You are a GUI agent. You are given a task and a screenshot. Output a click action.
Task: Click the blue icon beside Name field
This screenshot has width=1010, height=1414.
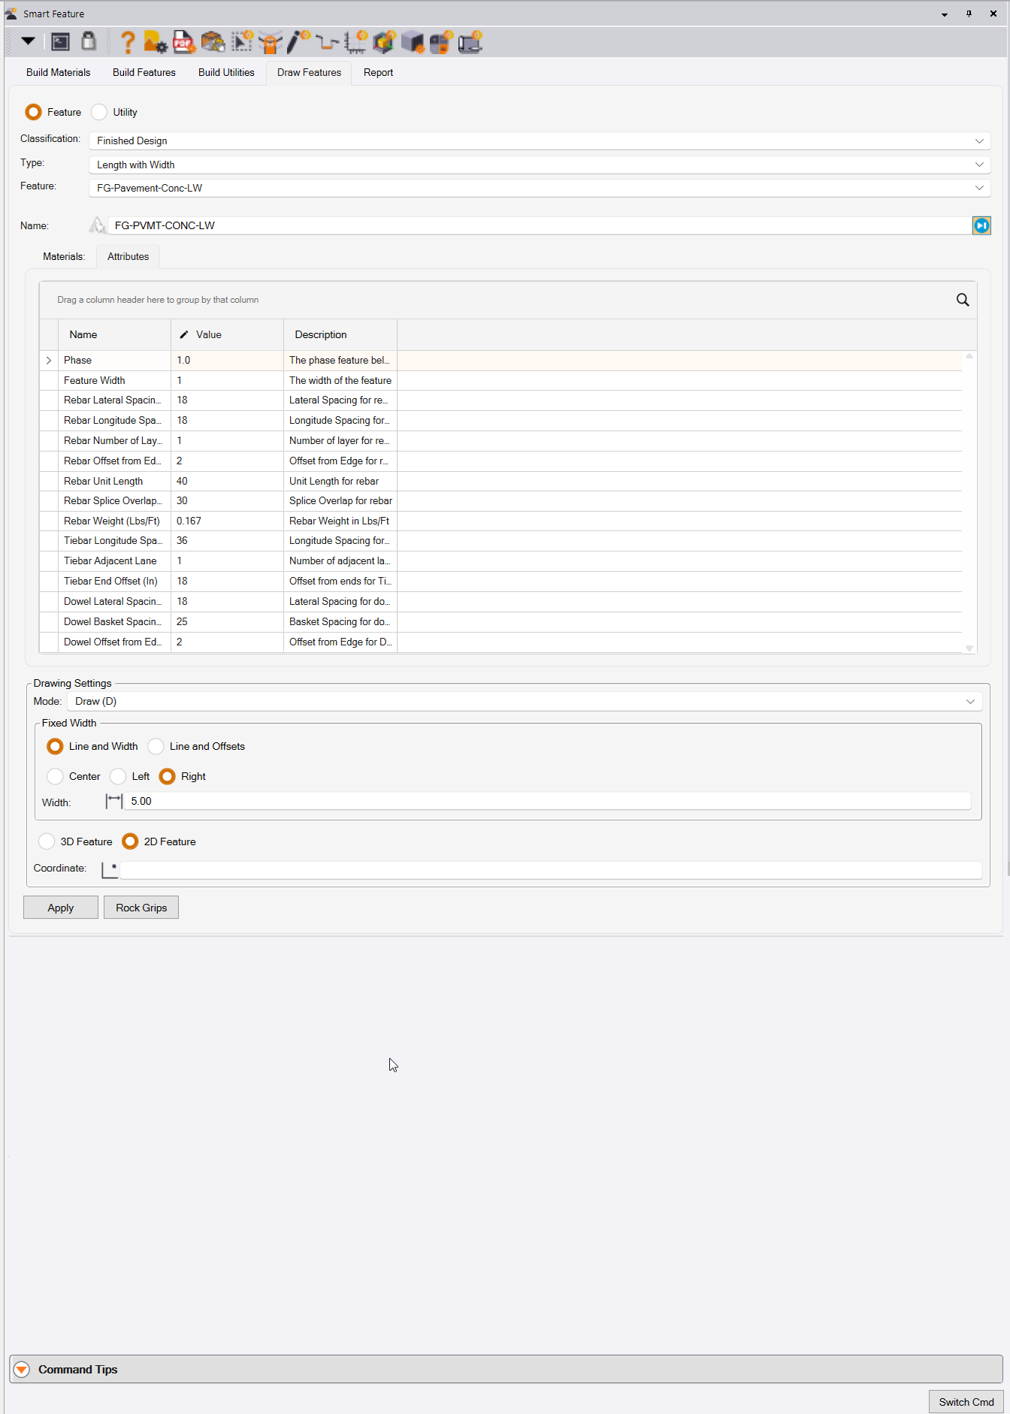(981, 225)
